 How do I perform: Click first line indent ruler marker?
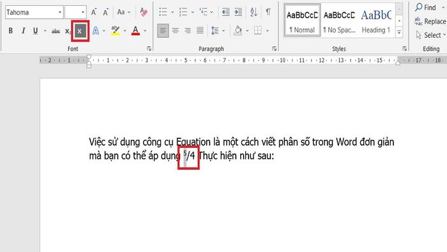pos(89,57)
